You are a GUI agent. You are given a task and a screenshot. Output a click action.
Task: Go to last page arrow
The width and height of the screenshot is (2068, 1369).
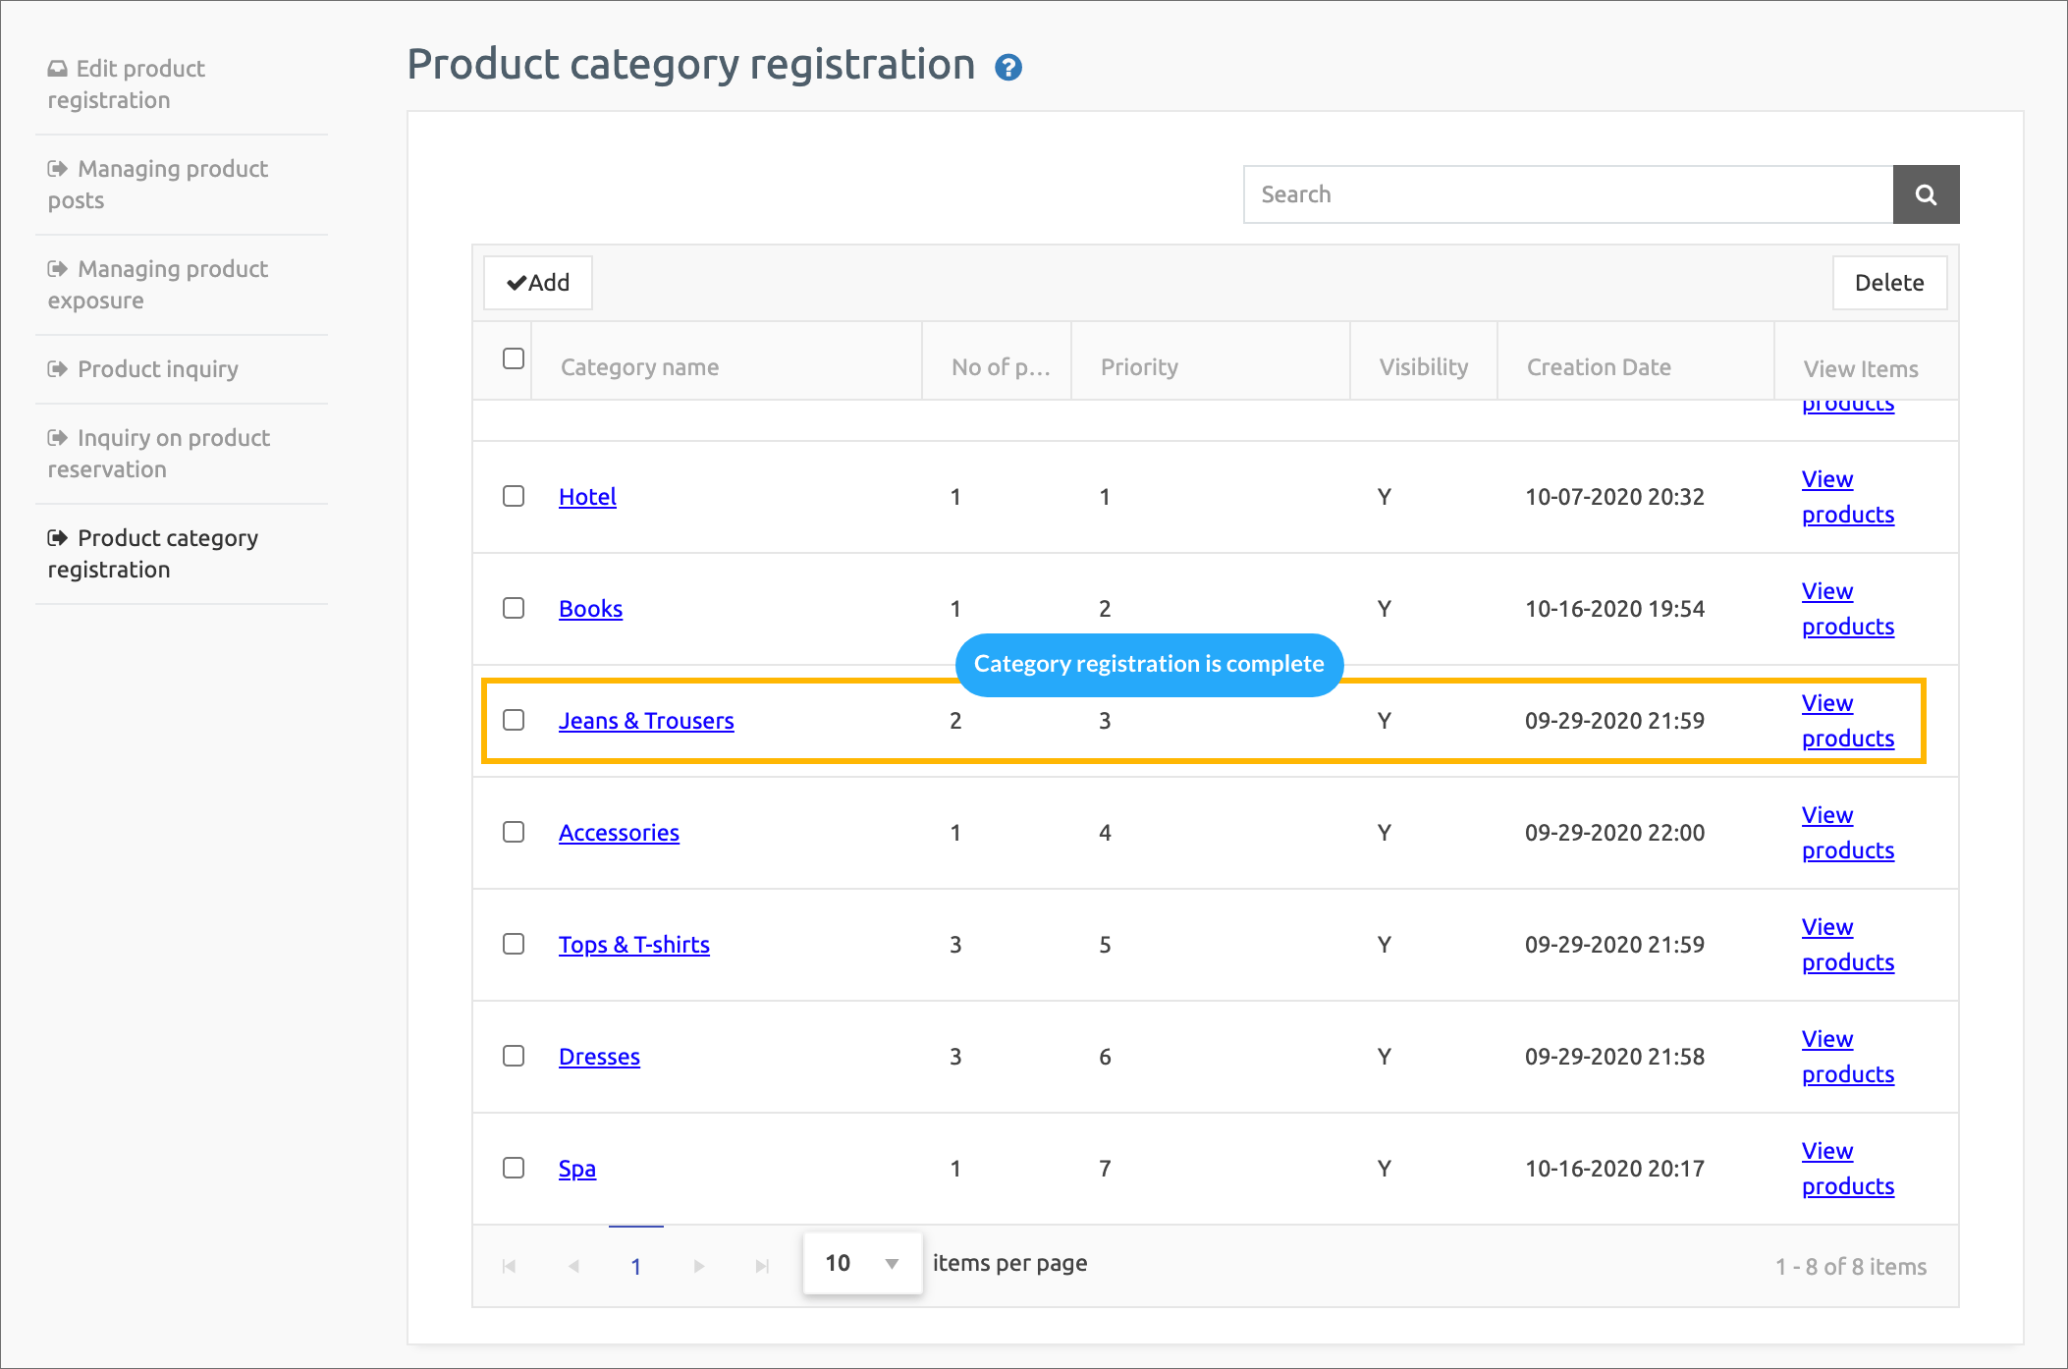(x=762, y=1266)
